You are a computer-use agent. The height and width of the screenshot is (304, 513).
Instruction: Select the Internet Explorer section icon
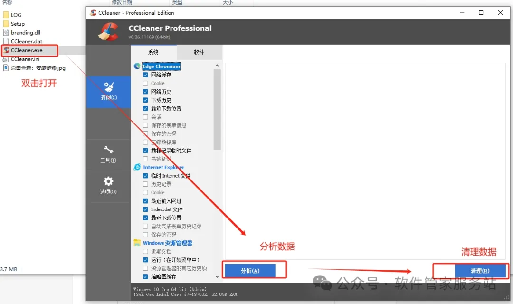pyautogui.click(x=137, y=167)
